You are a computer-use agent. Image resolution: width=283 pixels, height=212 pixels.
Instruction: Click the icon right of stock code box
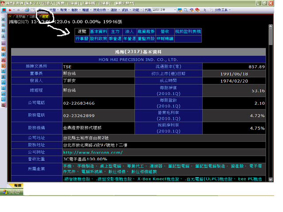(180, 10)
